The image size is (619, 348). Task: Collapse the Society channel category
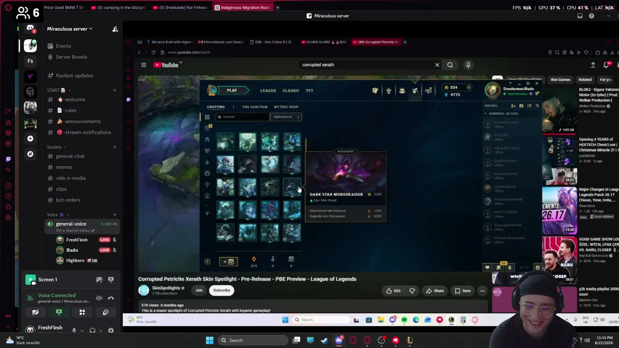click(56, 147)
